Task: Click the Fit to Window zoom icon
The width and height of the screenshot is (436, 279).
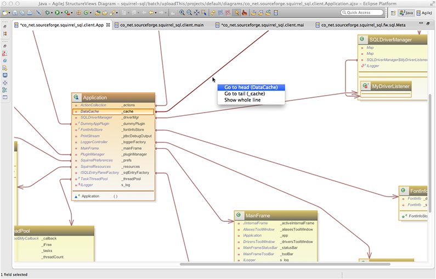Action: tap(196, 13)
